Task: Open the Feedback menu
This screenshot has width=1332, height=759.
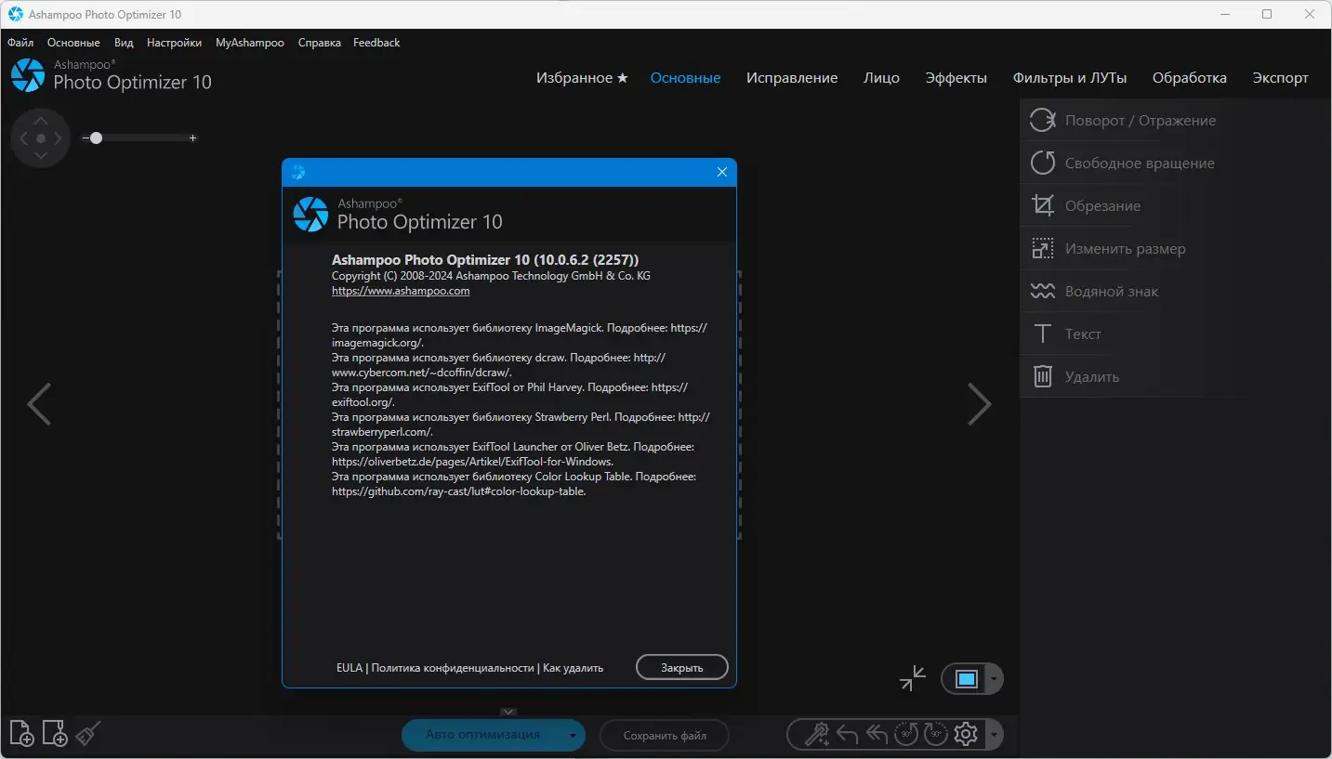Action: tap(376, 43)
